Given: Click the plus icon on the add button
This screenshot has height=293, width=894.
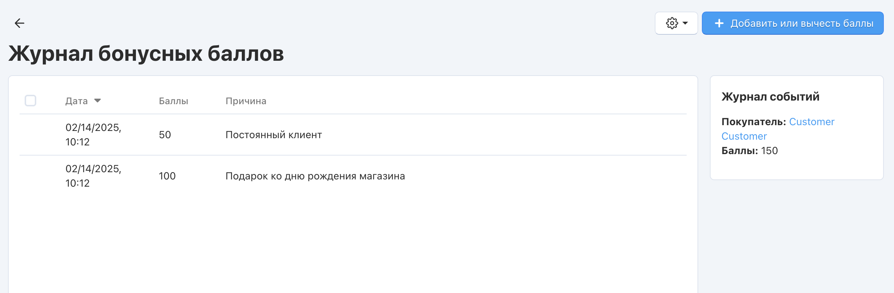Looking at the screenshot, I should pos(719,23).
